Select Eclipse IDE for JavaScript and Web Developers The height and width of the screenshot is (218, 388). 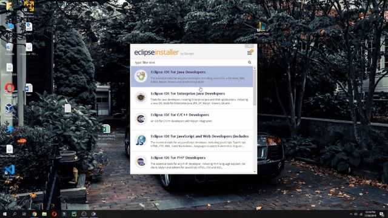(x=192, y=140)
